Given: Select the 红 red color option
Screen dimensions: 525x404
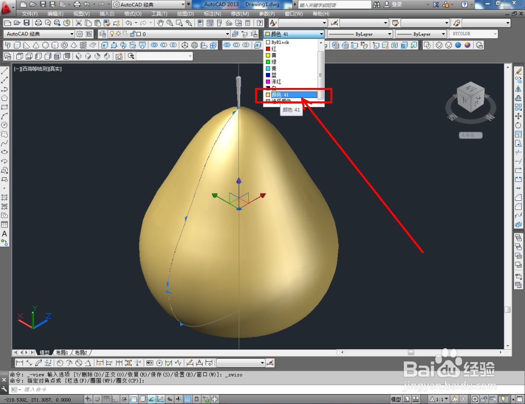Looking at the screenshot, I should 291,49.
